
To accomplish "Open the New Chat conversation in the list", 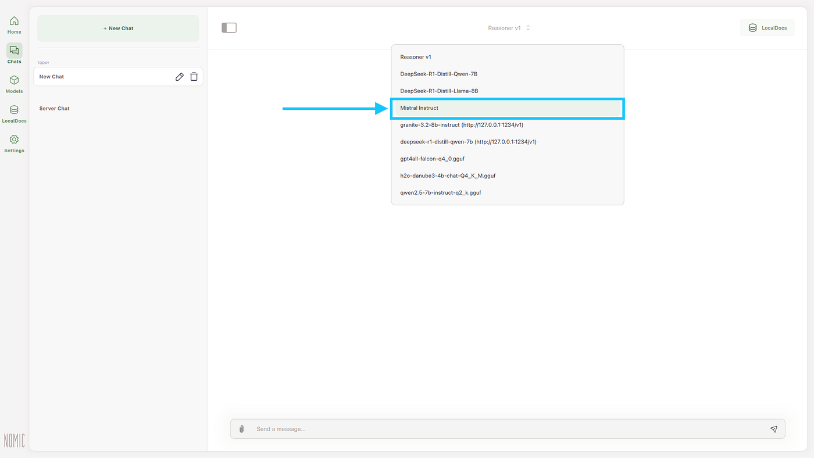I will (x=118, y=77).
